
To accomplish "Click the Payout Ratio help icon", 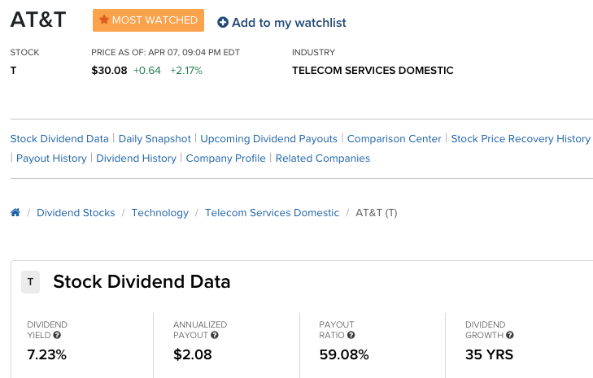I will click(351, 335).
